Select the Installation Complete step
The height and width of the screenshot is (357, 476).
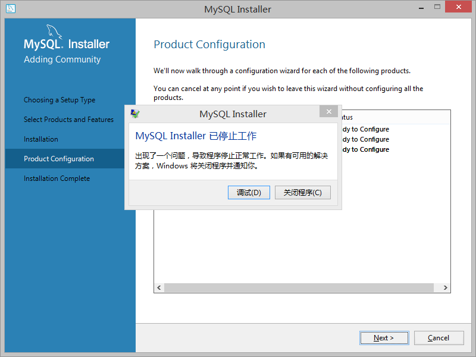click(57, 178)
